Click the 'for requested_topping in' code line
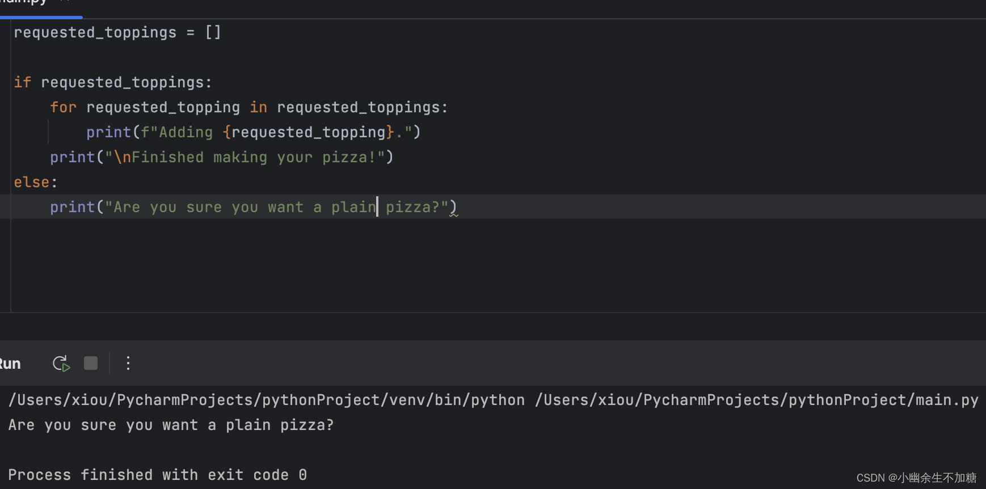Screen dimensions: 986x489 [249, 107]
